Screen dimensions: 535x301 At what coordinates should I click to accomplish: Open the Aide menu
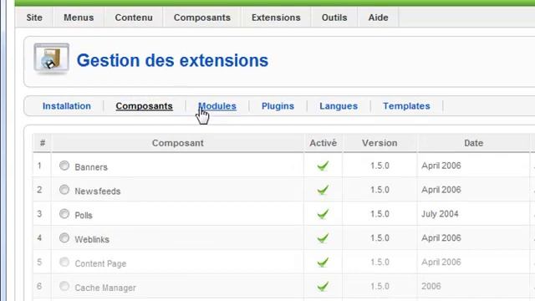tap(378, 18)
